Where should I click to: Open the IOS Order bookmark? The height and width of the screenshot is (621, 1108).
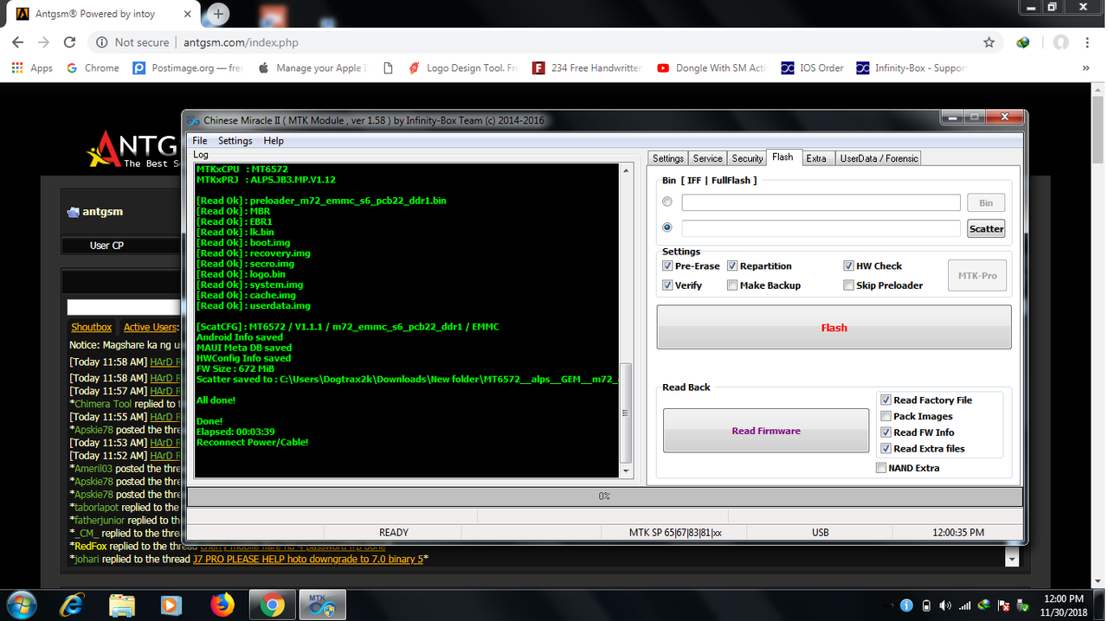[x=812, y=67]
